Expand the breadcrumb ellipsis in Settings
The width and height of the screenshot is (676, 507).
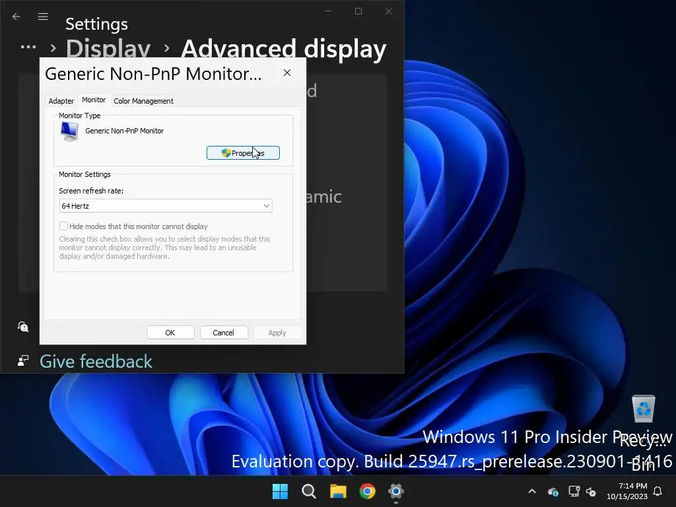click(28, 47)
